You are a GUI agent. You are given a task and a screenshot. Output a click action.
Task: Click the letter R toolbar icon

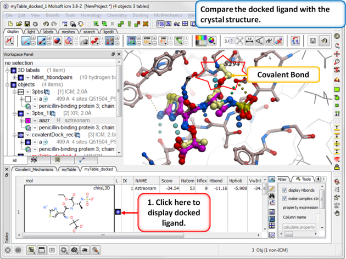tap(113, 24)
